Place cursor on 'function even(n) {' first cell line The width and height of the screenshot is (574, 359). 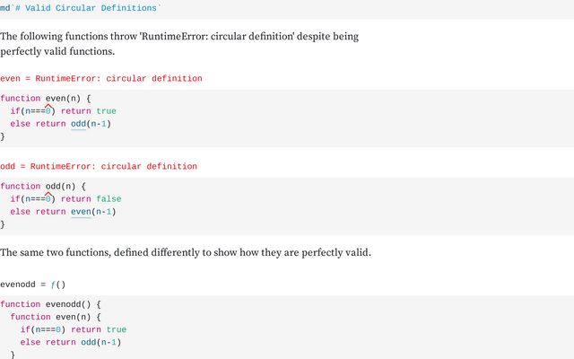(46, 98)
